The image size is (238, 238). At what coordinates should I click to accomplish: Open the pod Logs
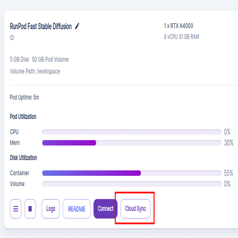pos(51,209)
